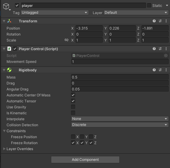
Task: Open Transform three-dot context menu
Action: click(166, 21)
